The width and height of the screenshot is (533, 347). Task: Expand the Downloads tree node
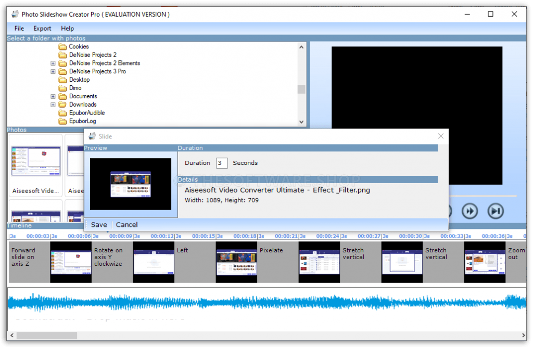pos(53,104)
